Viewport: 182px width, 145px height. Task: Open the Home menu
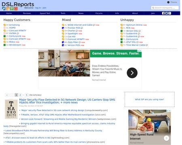point(9,13)
